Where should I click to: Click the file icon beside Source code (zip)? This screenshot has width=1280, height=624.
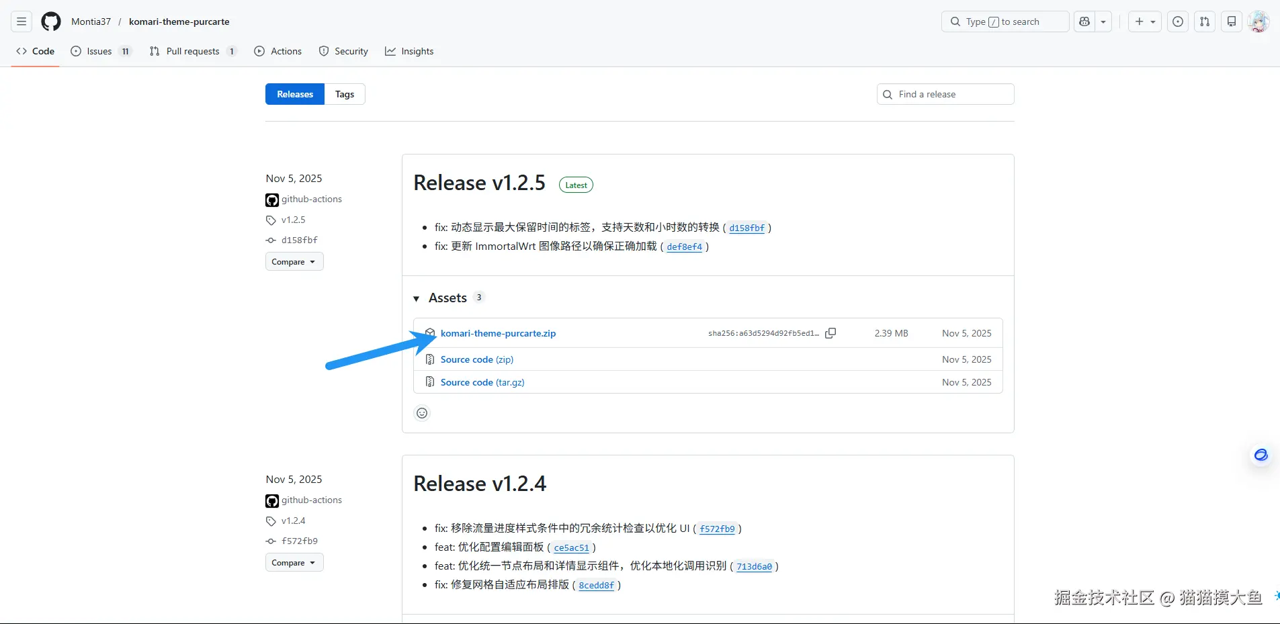[x=430, y=359]
